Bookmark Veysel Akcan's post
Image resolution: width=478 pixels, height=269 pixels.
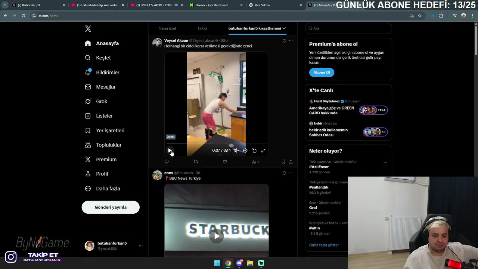pyautogui.click(x=283, y=162)
